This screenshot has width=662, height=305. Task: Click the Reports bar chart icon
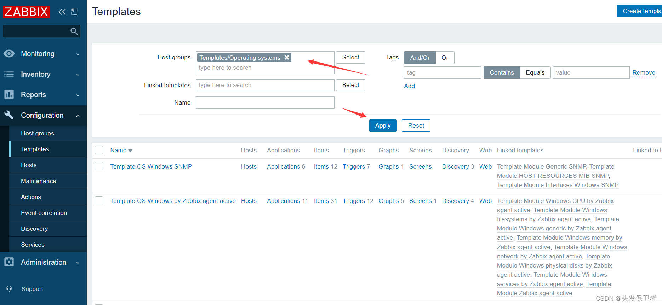(x=9, y=95)
